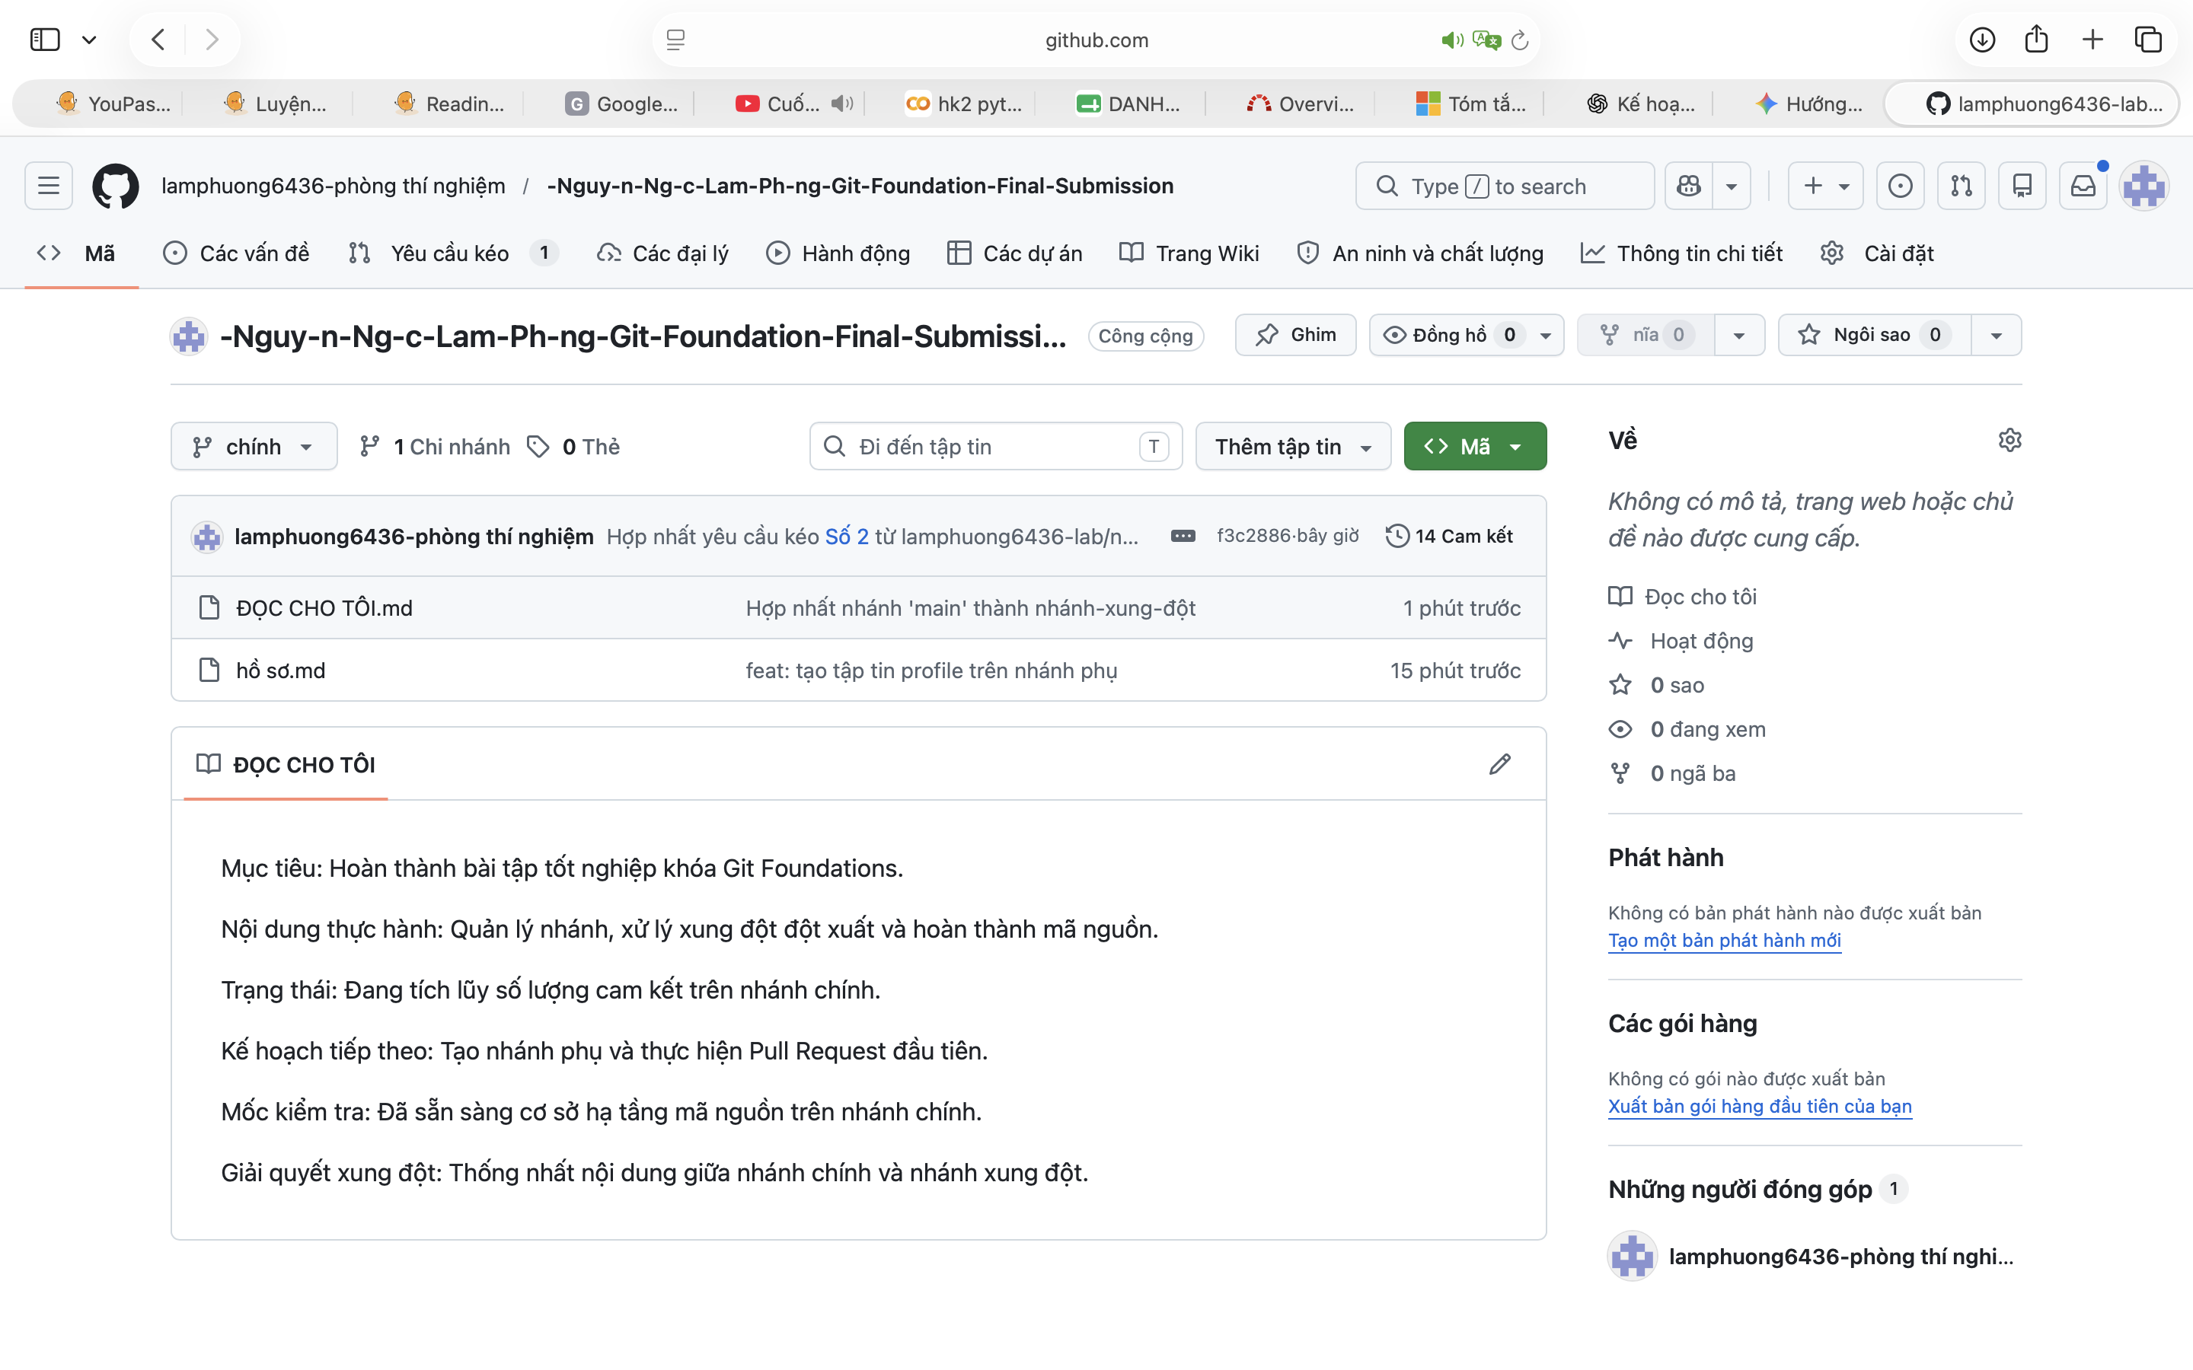
Task: Open the chính branch selector dropdown
Action: (x=254, y=447)
